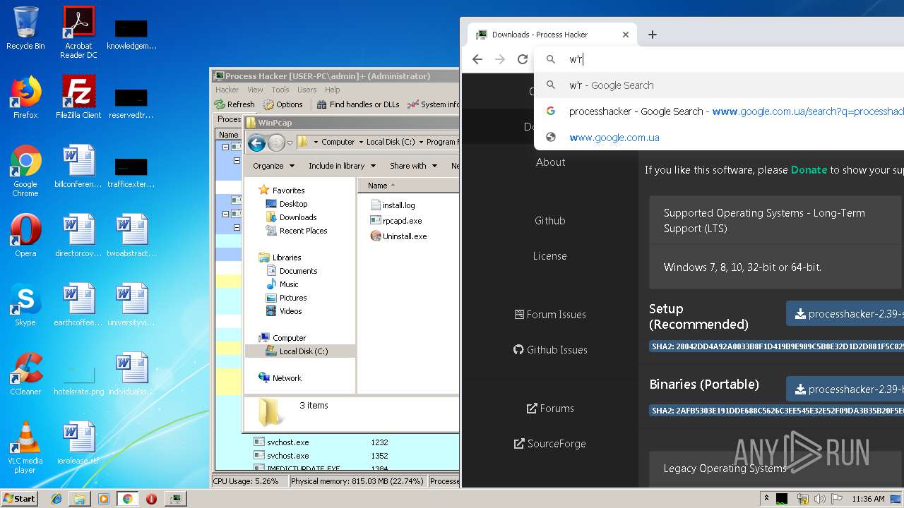904x508 pixels.
Task: Open View menu in Process Hacker
Action: click(x=255, y=90)
